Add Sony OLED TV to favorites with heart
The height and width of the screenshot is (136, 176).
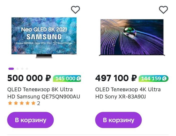click(163, 10)
